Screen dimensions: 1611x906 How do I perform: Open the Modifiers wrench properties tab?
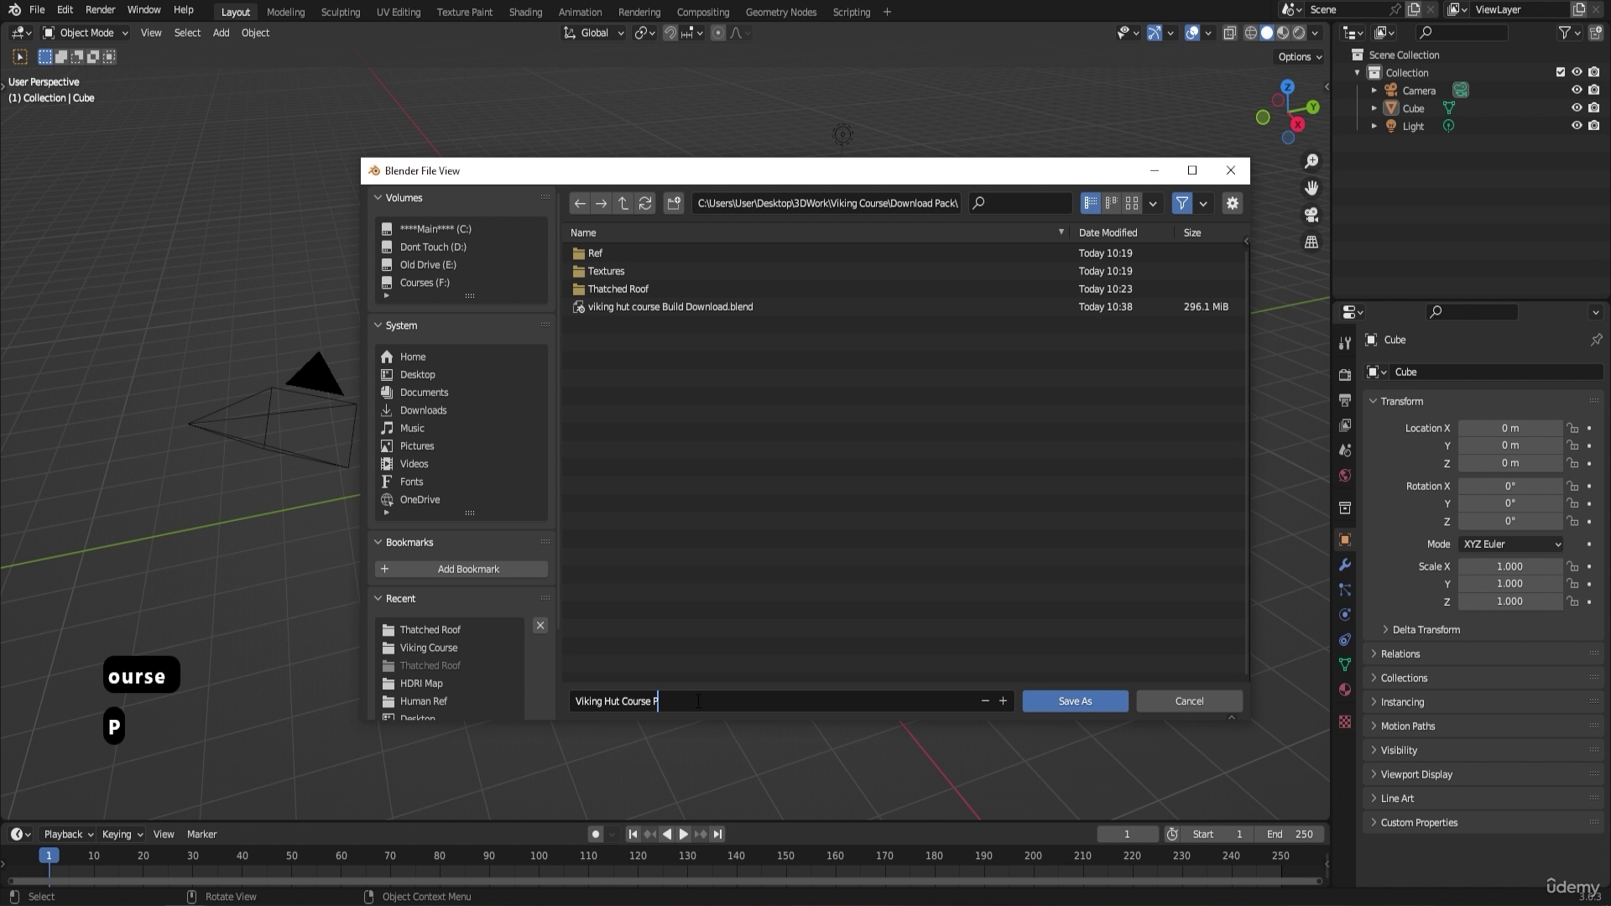click(x=1345, y=565)
